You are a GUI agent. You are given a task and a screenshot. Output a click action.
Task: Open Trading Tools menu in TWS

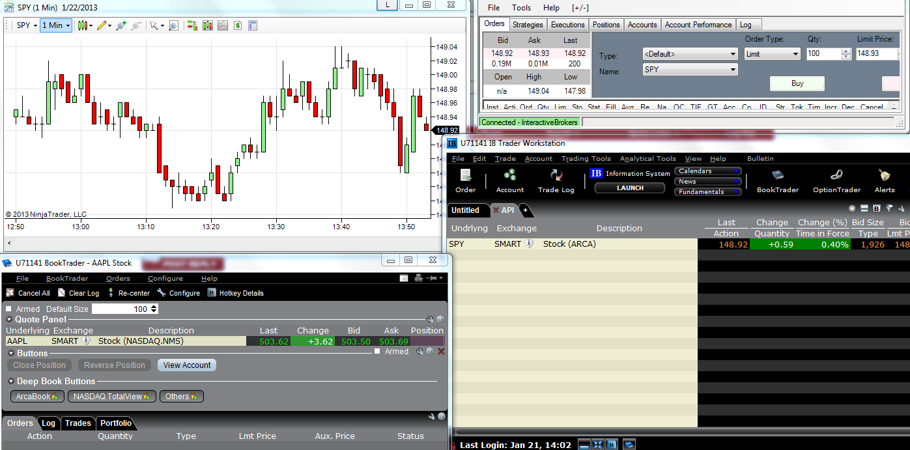586,159
